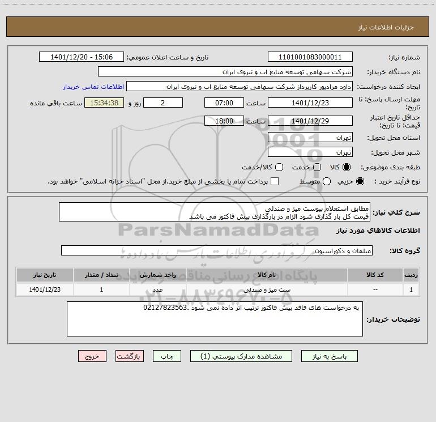Click the واحد شمارش column header
The height and width of the screenshot is (422, 436).
[157, 275]
